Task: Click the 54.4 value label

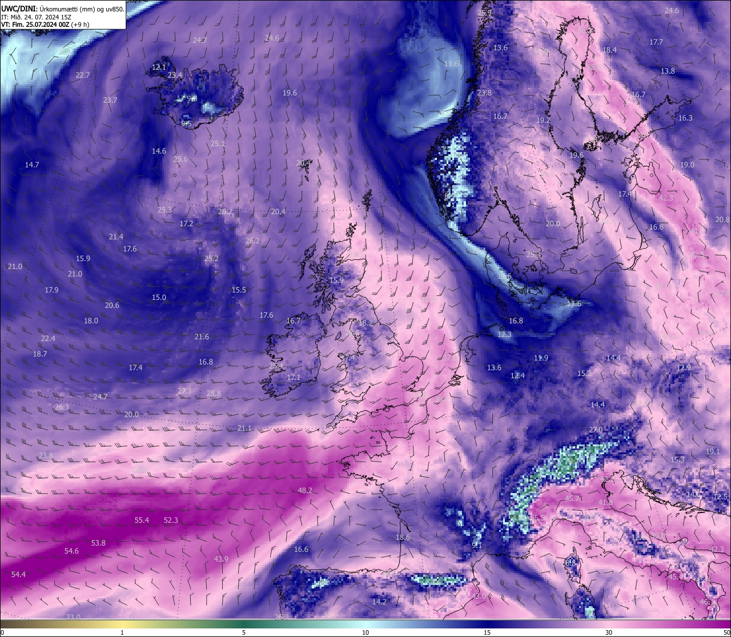Action: tap(18, 574)
